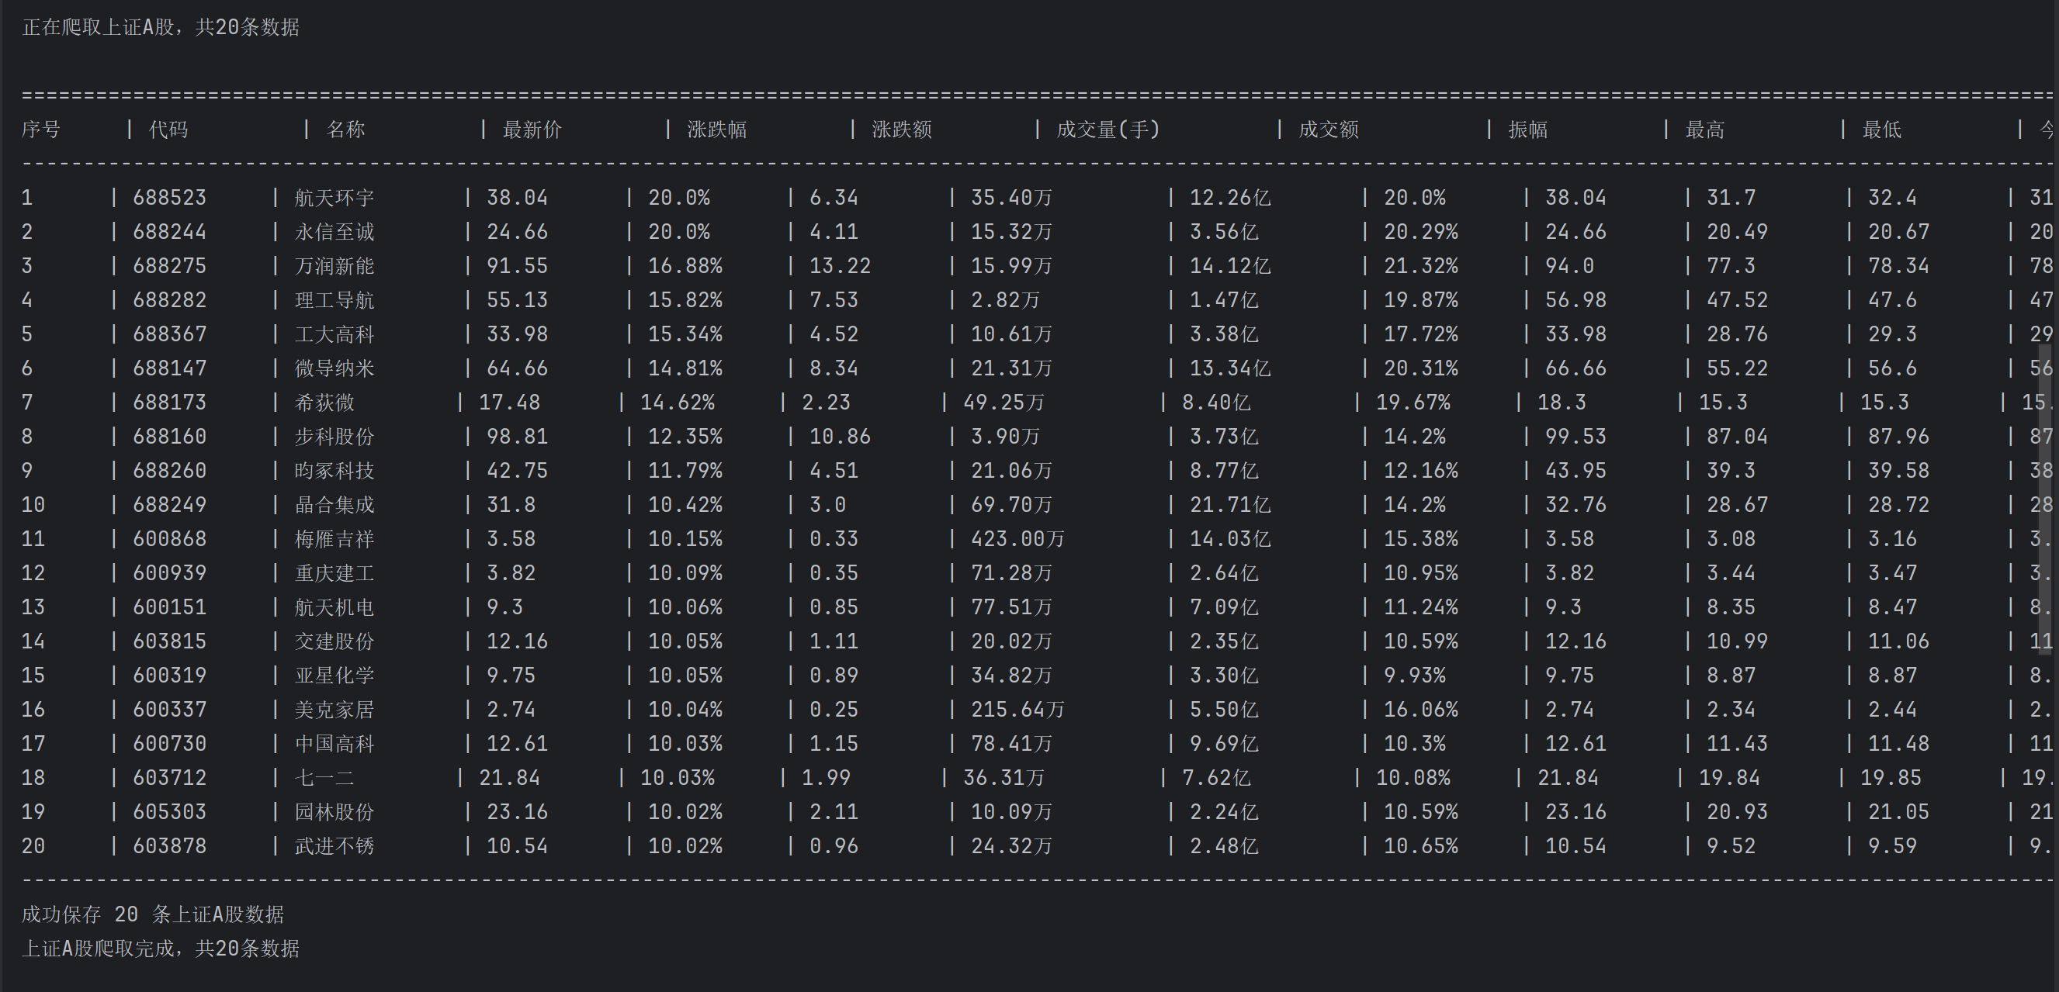The image size is (2059, 992).
Task: Click stock name 梅雁吉祥
Action: tap(334, 539)
